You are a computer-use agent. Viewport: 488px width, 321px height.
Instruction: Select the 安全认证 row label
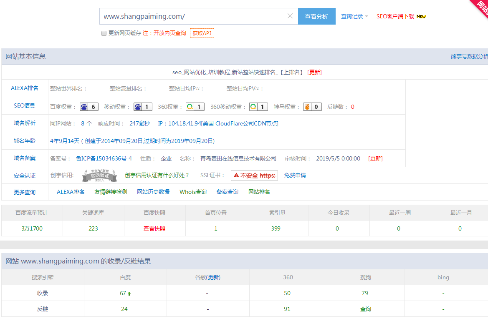click(25, 176)
